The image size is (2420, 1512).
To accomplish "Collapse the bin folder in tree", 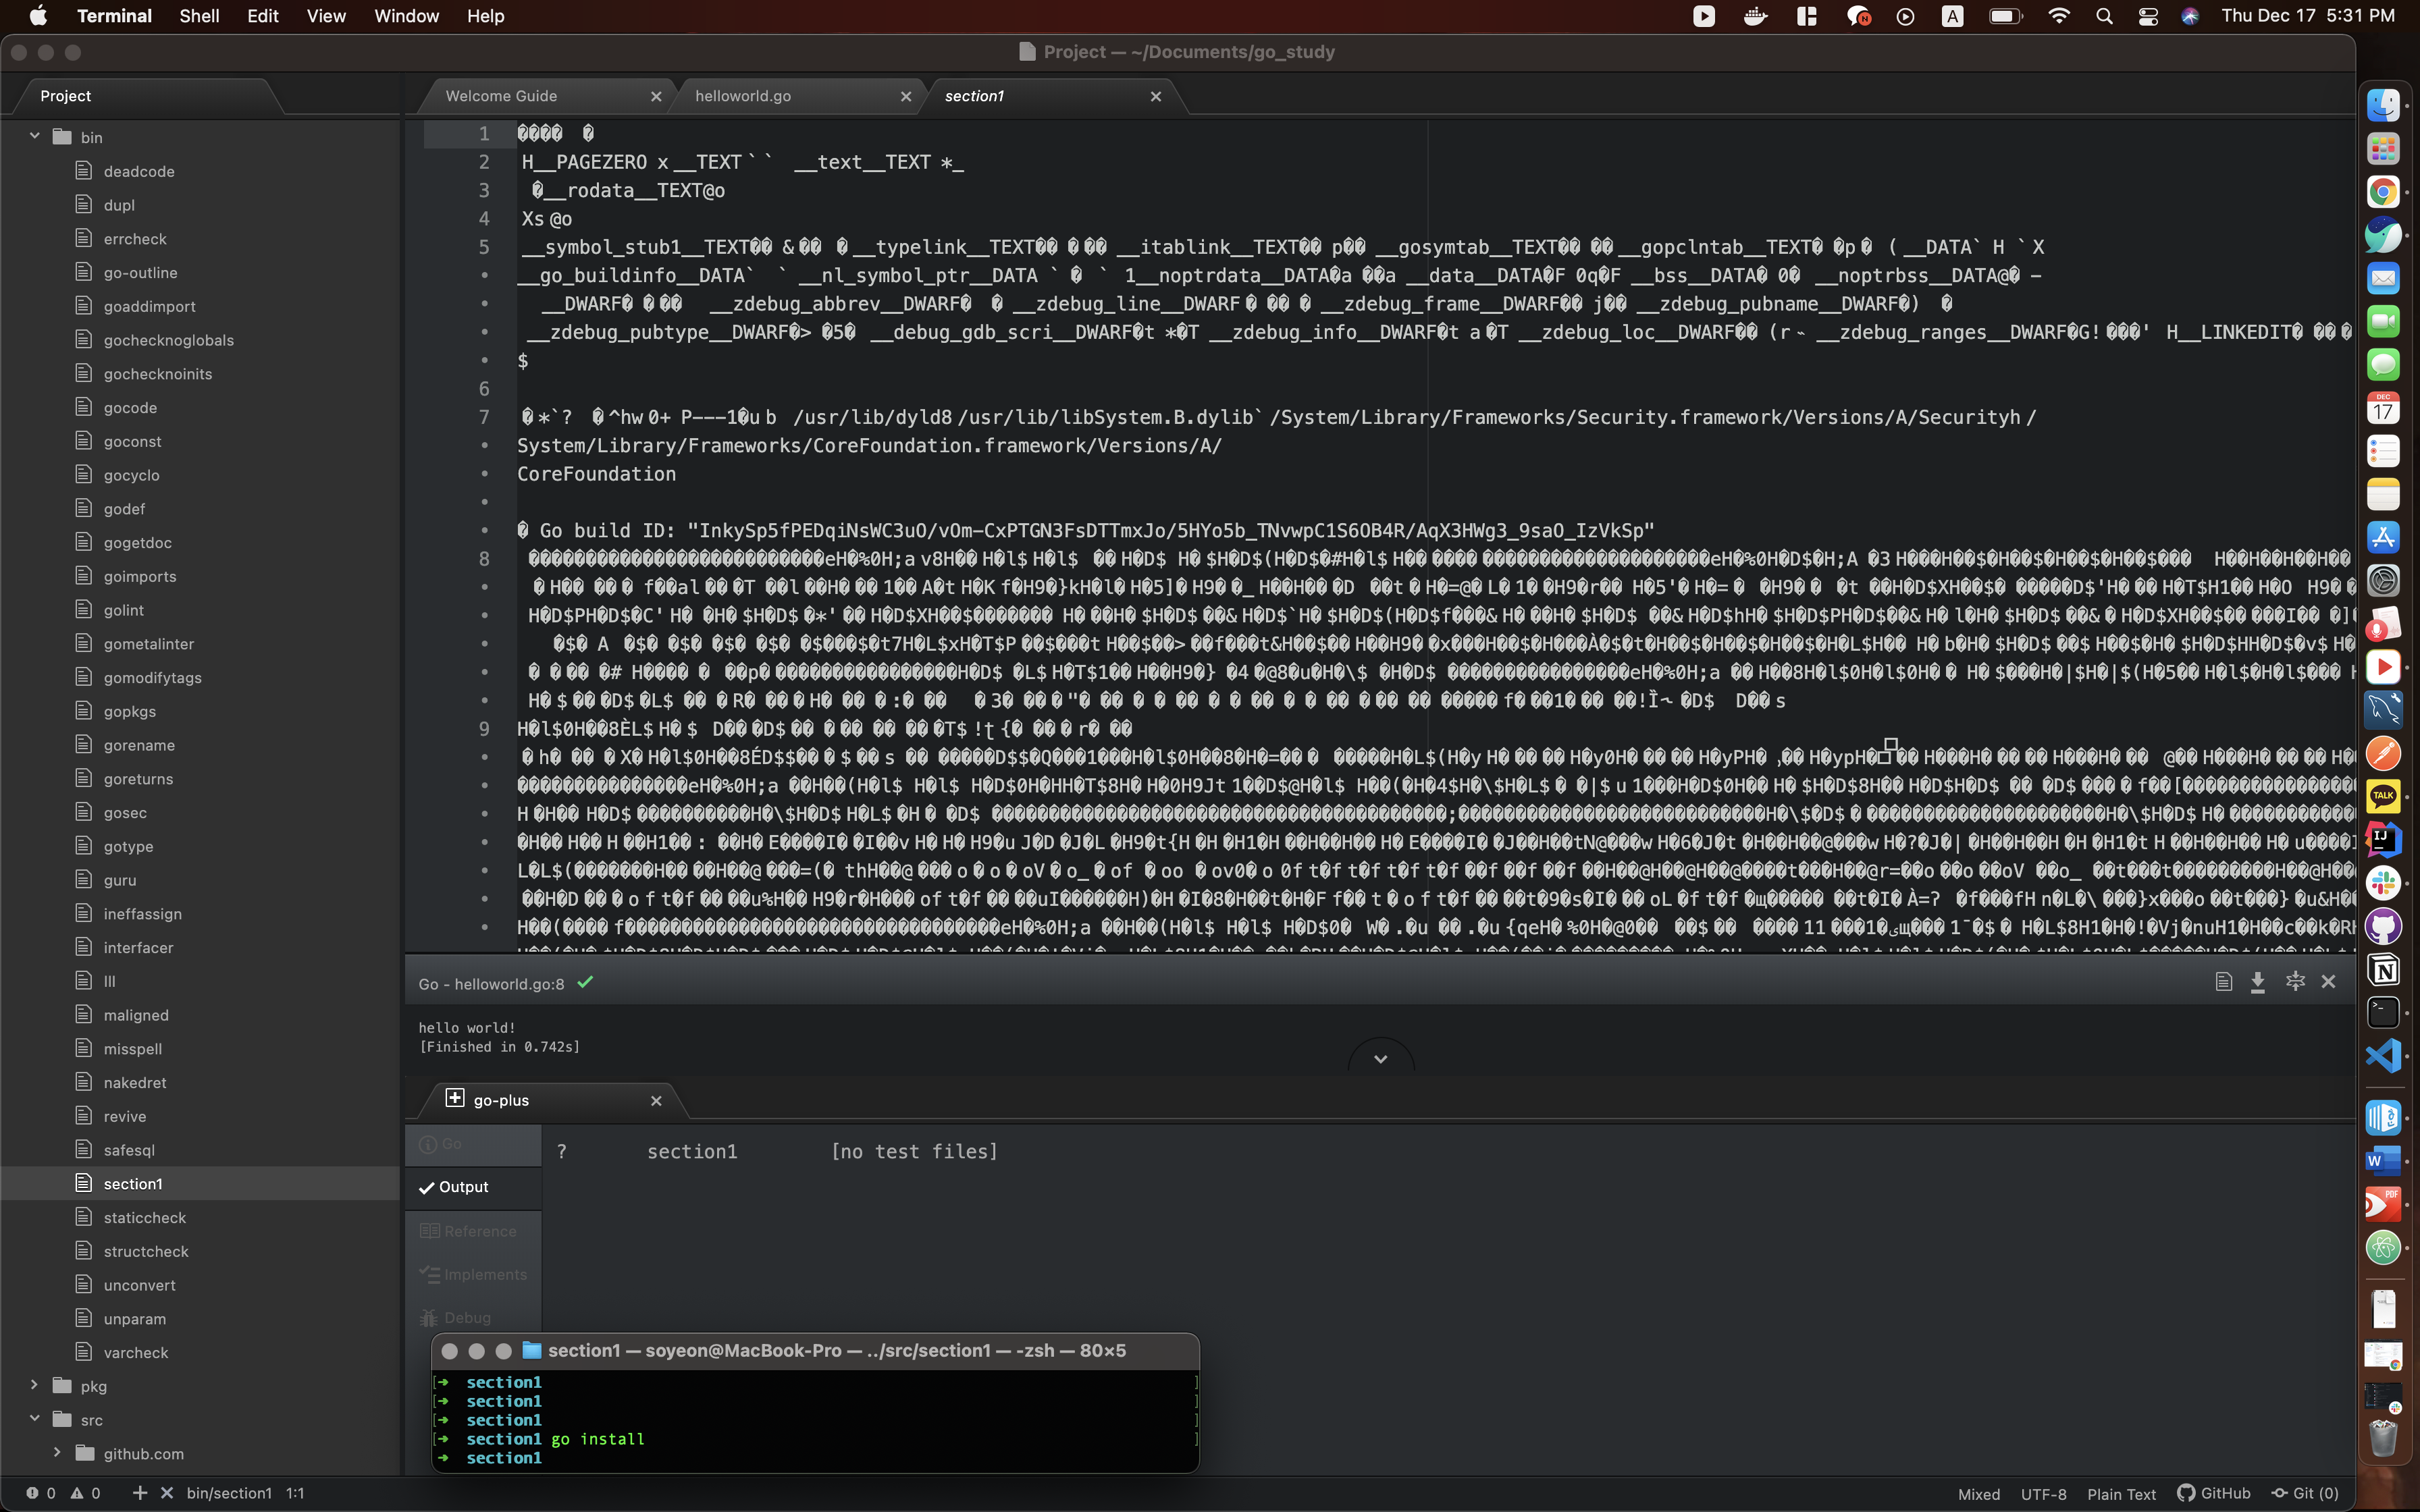I will (x=35, y=136).
